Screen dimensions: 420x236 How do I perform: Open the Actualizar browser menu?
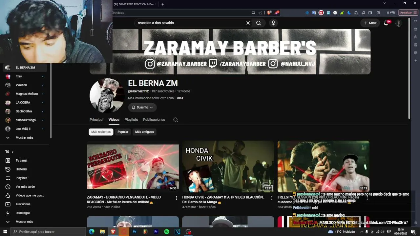coord(408,13)
